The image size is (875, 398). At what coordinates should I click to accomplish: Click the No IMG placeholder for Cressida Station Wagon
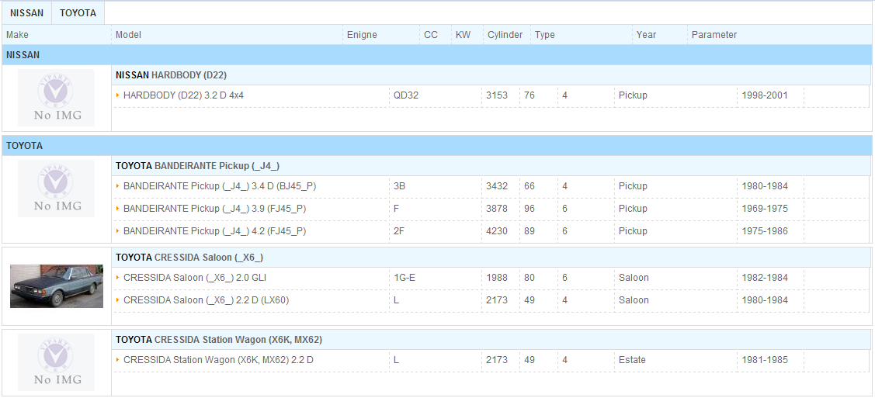tap(57, 362)
